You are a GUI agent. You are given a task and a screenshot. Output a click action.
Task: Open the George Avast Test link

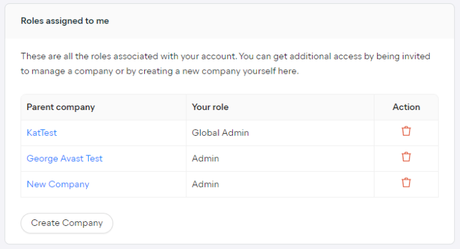[64, 159]
